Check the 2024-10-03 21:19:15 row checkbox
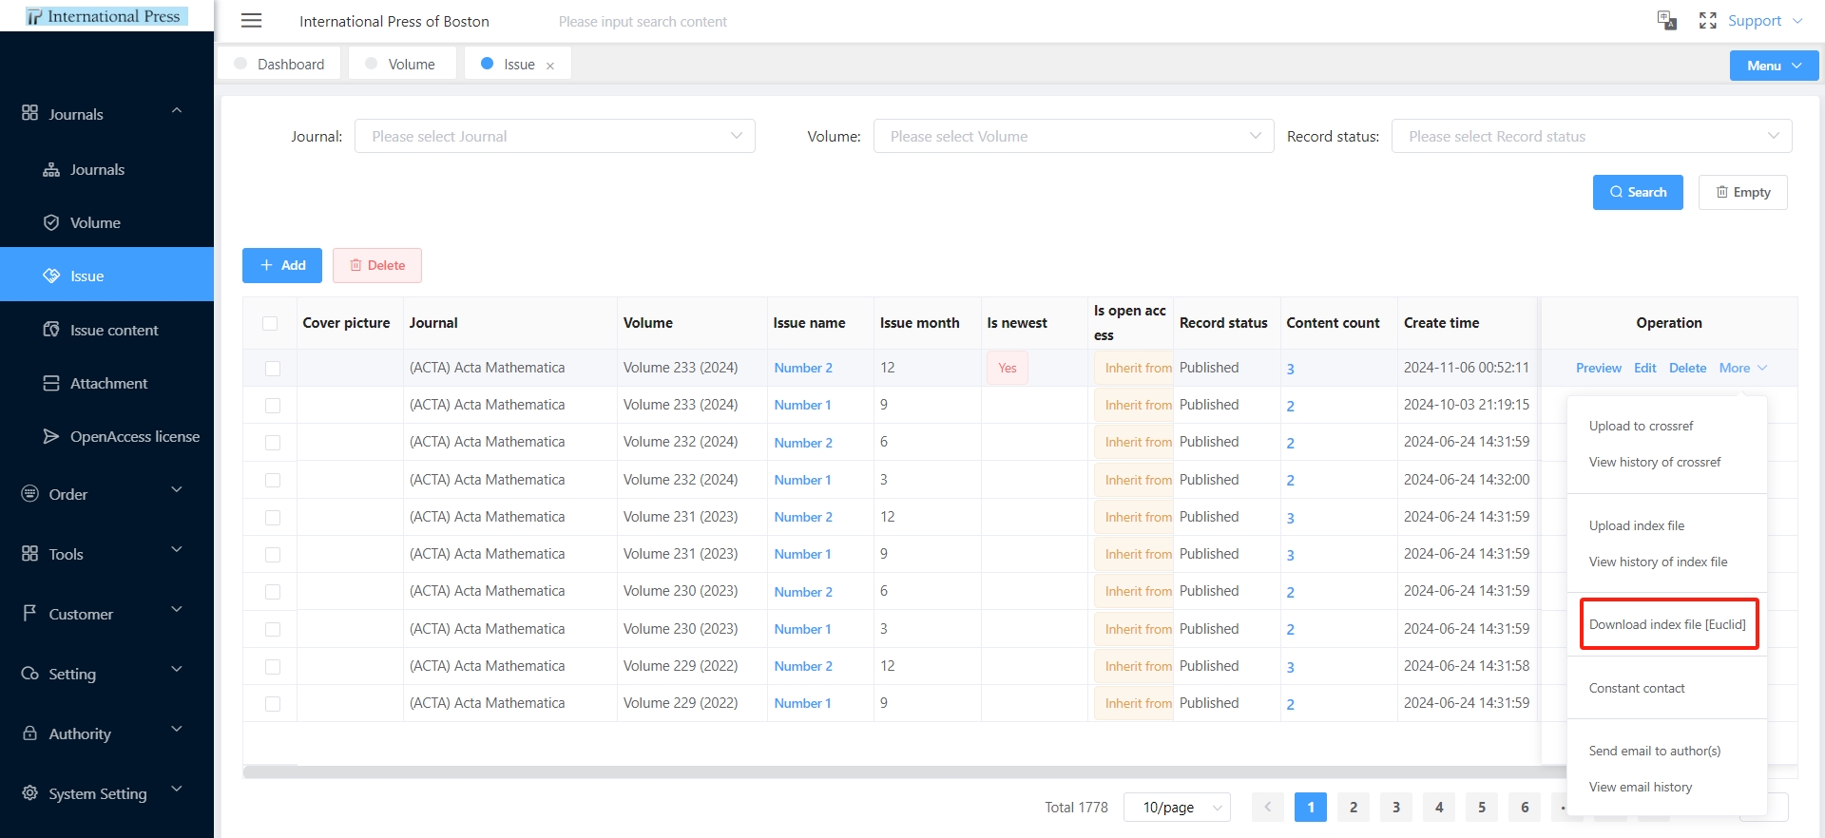The width and height of the screenshot is (1825, 838). (x=273, y=406)
